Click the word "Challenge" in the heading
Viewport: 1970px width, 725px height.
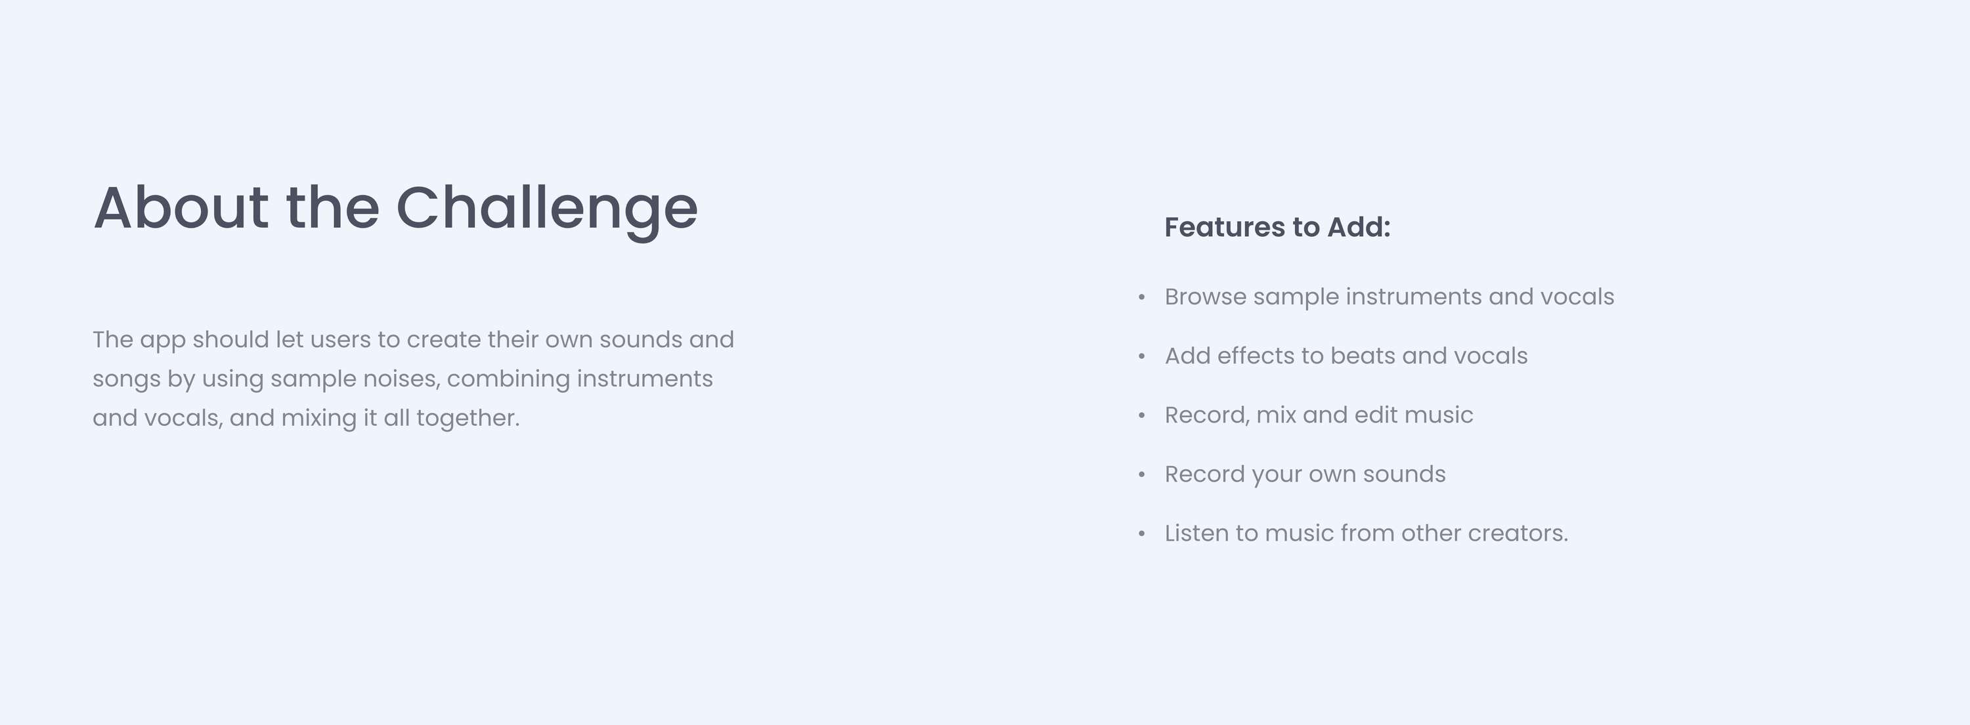pyautogui.click(x=547, y=211)
